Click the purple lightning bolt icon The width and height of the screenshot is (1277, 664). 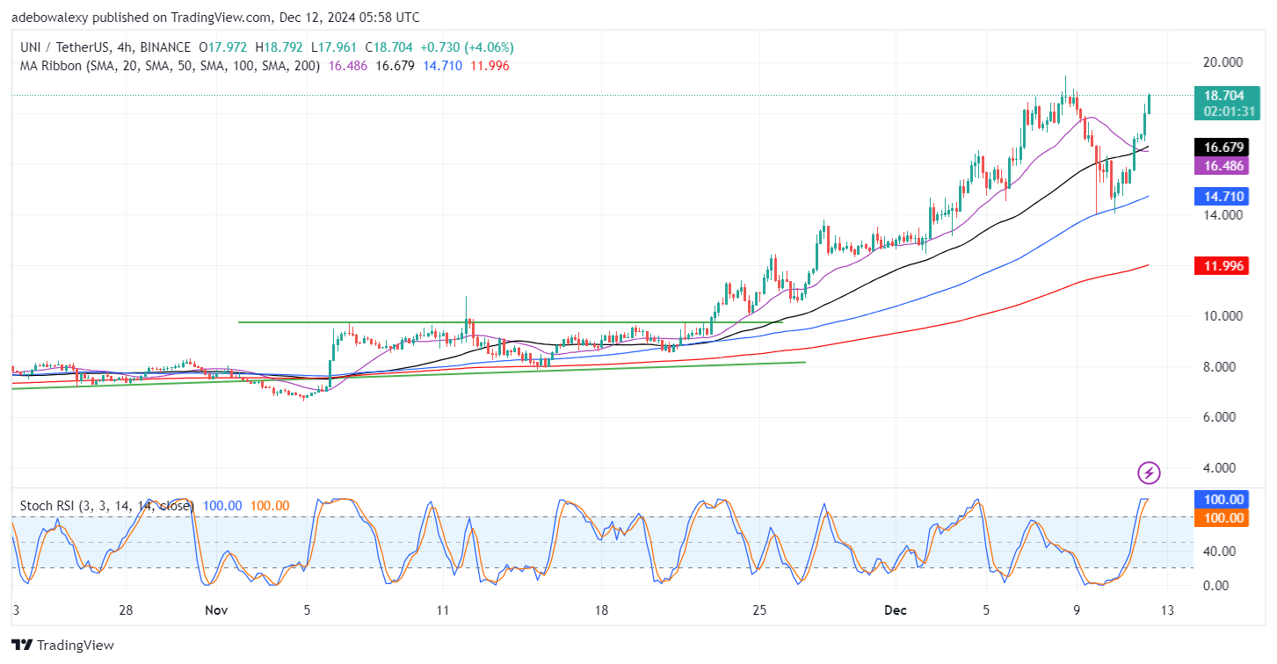pyautogui.click(x=1149, y=473)
